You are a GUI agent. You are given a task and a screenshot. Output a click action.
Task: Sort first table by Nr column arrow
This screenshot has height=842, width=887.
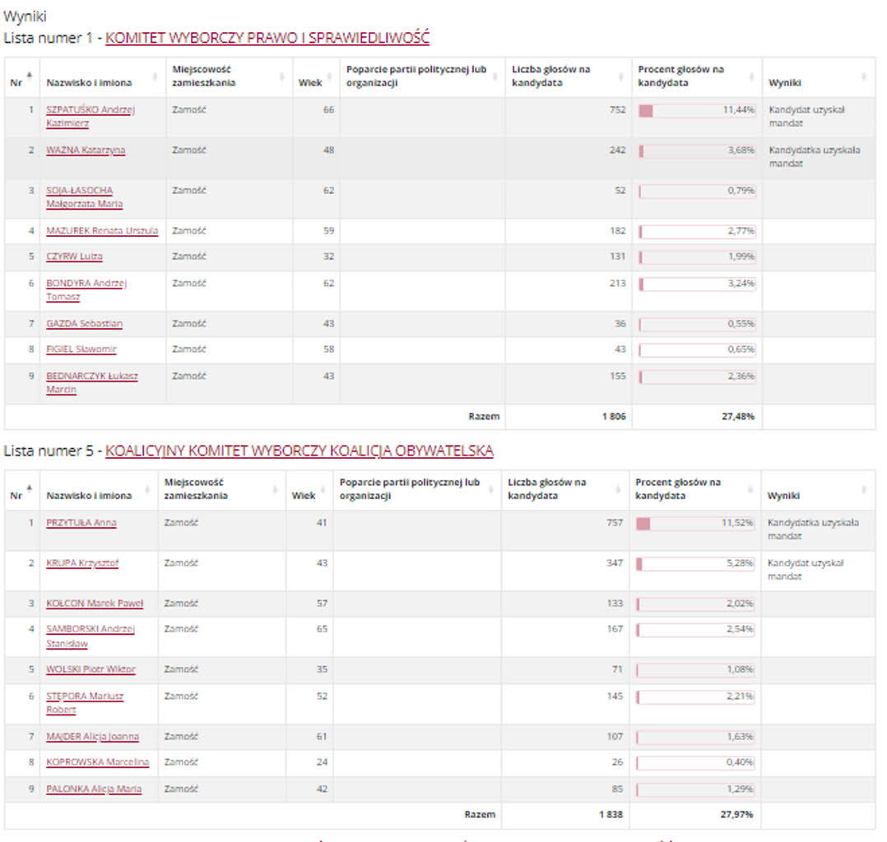coord(30,76)
